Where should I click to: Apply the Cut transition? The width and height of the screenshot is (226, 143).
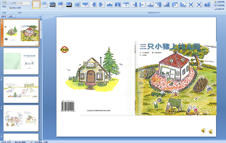pyautogui.click(x=61, y=5)
